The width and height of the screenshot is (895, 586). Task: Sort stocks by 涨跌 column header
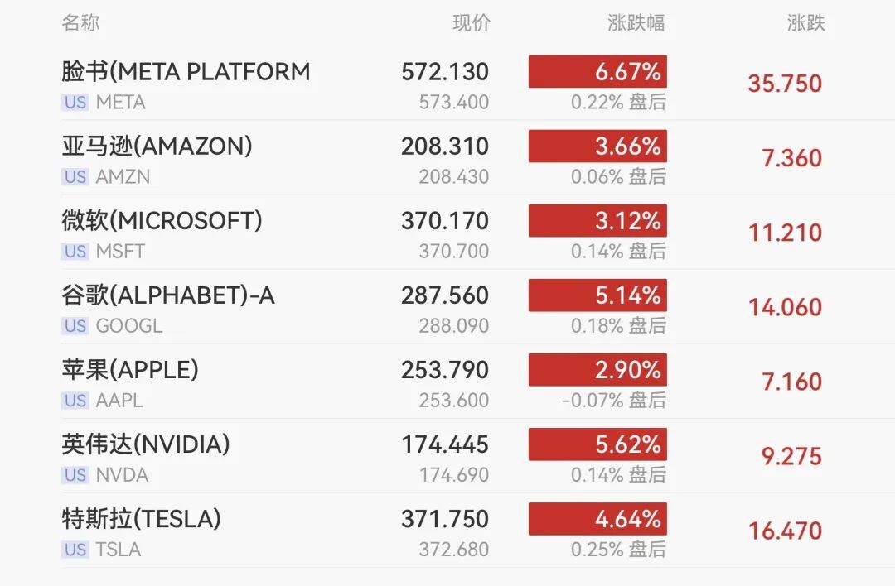coord(805,23)
